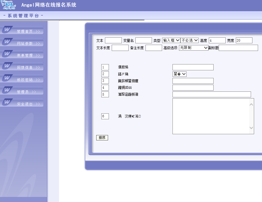Image resolution: width=262 pixels, height=202 pixels.
Task: Click the order box containing 4
Action: [105, 87]
